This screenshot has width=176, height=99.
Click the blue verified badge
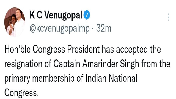click(x=87, y=15)
